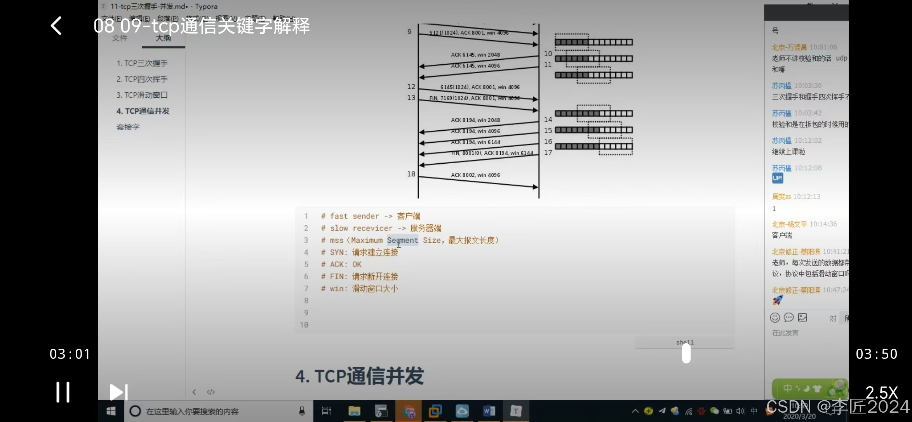Pause the video playback
This screenshot has width=912, height=422.
coord(63,392)
